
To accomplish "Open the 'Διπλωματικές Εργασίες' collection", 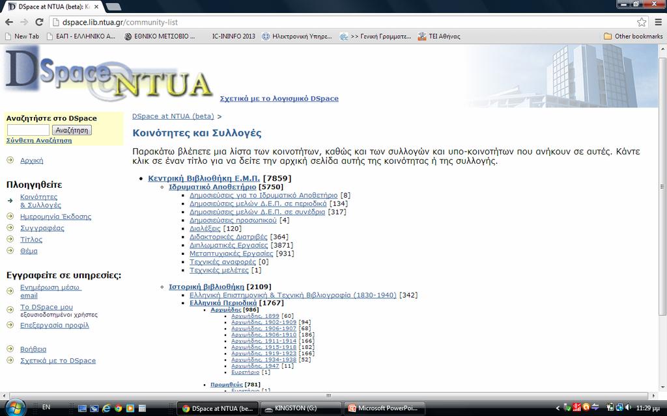I will [x=229, y=245].
